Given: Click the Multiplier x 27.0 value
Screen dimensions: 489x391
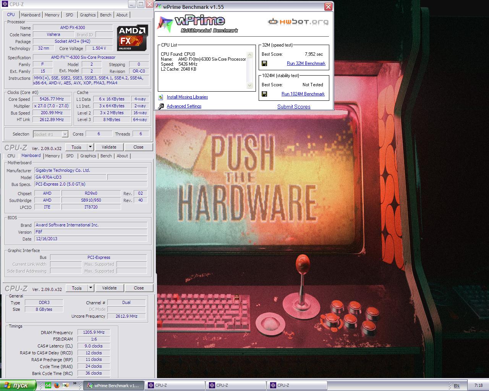Looking at the screenshot, I should click(52, 106).
